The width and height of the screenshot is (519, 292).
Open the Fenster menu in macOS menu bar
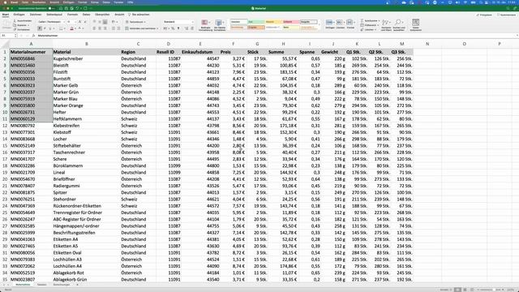[118, 2]
